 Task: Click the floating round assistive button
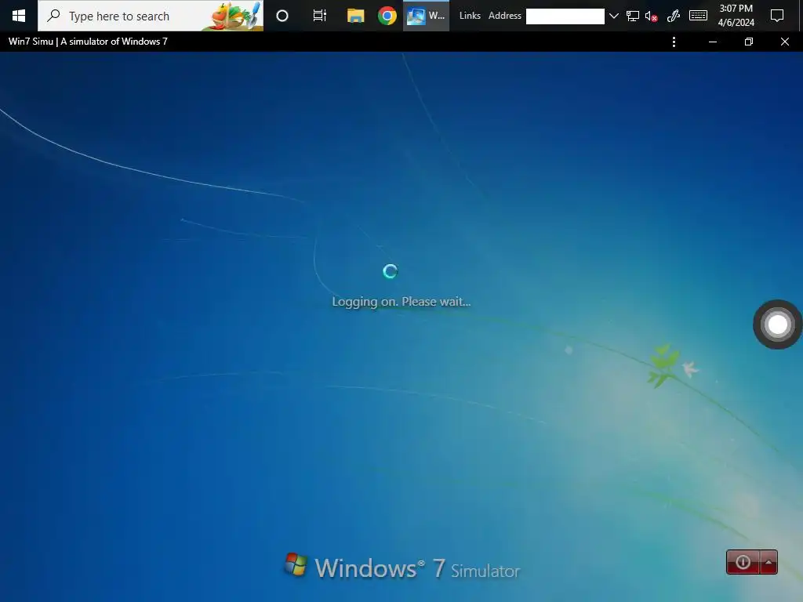click(x=777, y=325)
